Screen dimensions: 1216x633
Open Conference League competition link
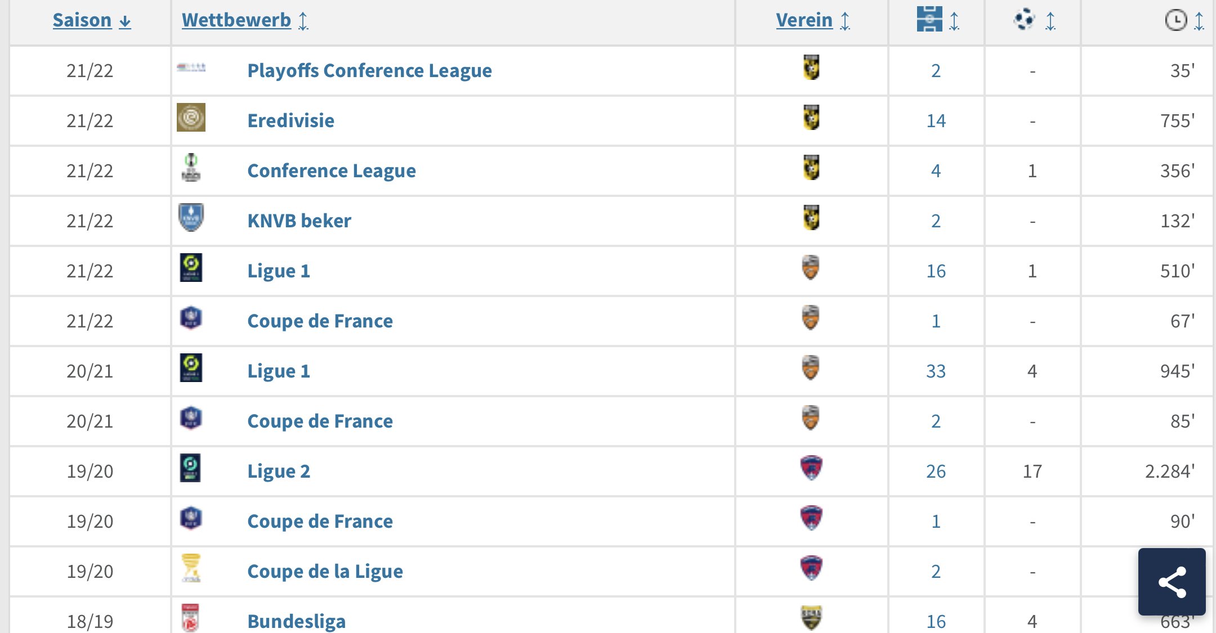pyautogui.click(x=331, y=170)
